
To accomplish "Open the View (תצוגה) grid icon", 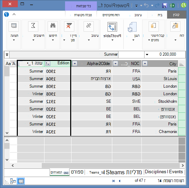I will click(14, 26).
